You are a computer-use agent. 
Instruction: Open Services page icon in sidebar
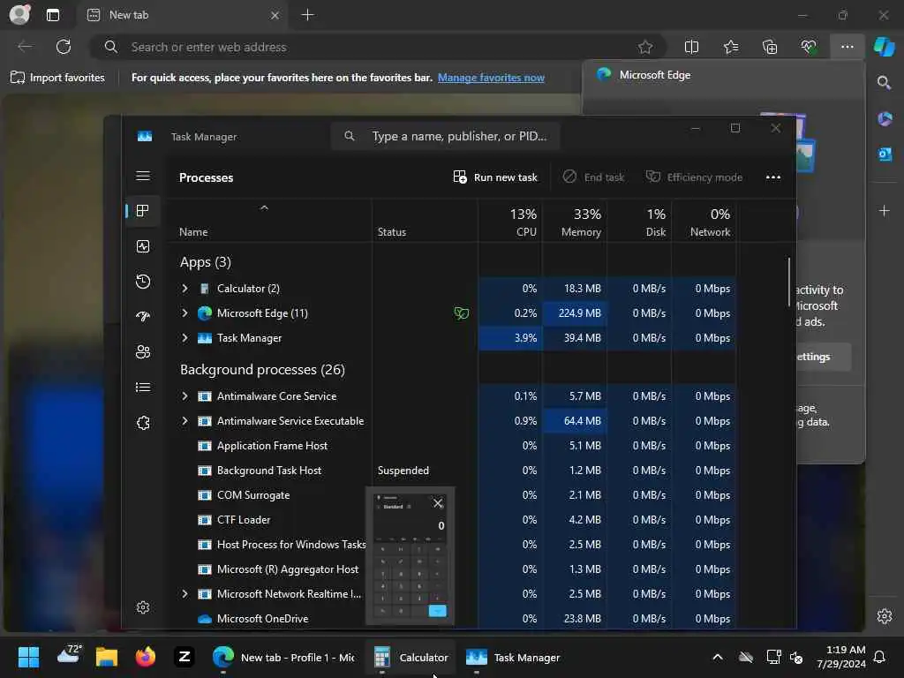[143, 423]
